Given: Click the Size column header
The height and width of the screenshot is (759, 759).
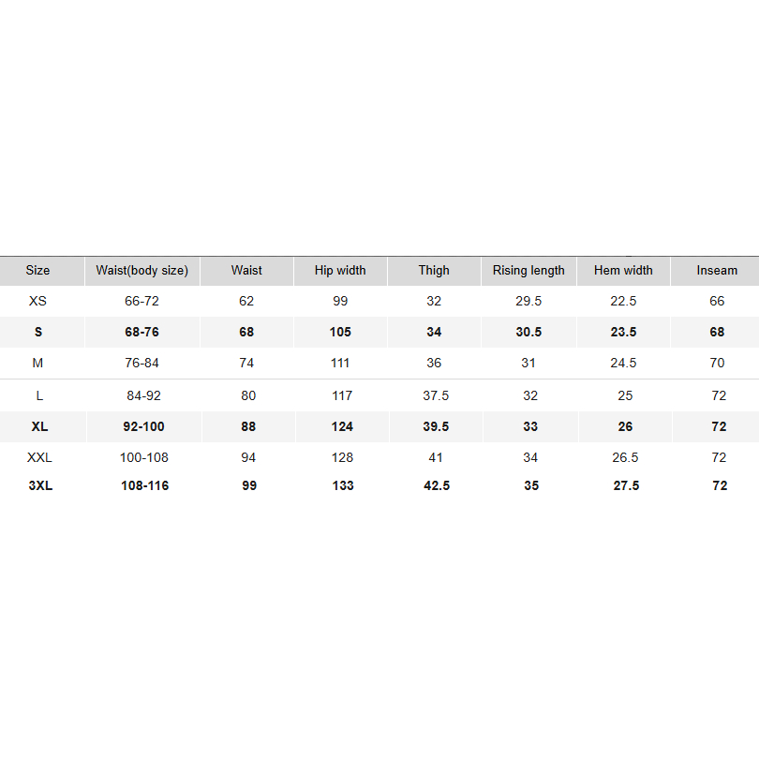Looking at the screenshot, I should [x=38, y=270].
